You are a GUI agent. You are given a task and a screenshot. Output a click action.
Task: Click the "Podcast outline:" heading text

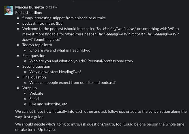29,12
